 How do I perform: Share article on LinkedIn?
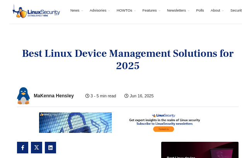point(50,148)
